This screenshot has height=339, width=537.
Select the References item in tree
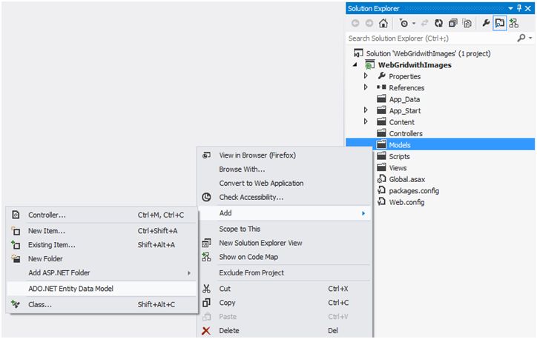pos(401,88)
